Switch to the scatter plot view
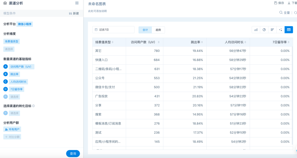 click(280, 30)
